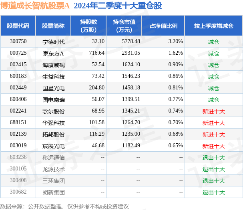Viewport: 243px width, 210px height.
Task: Click the 股票代码 column header
Action: point(18,26)
